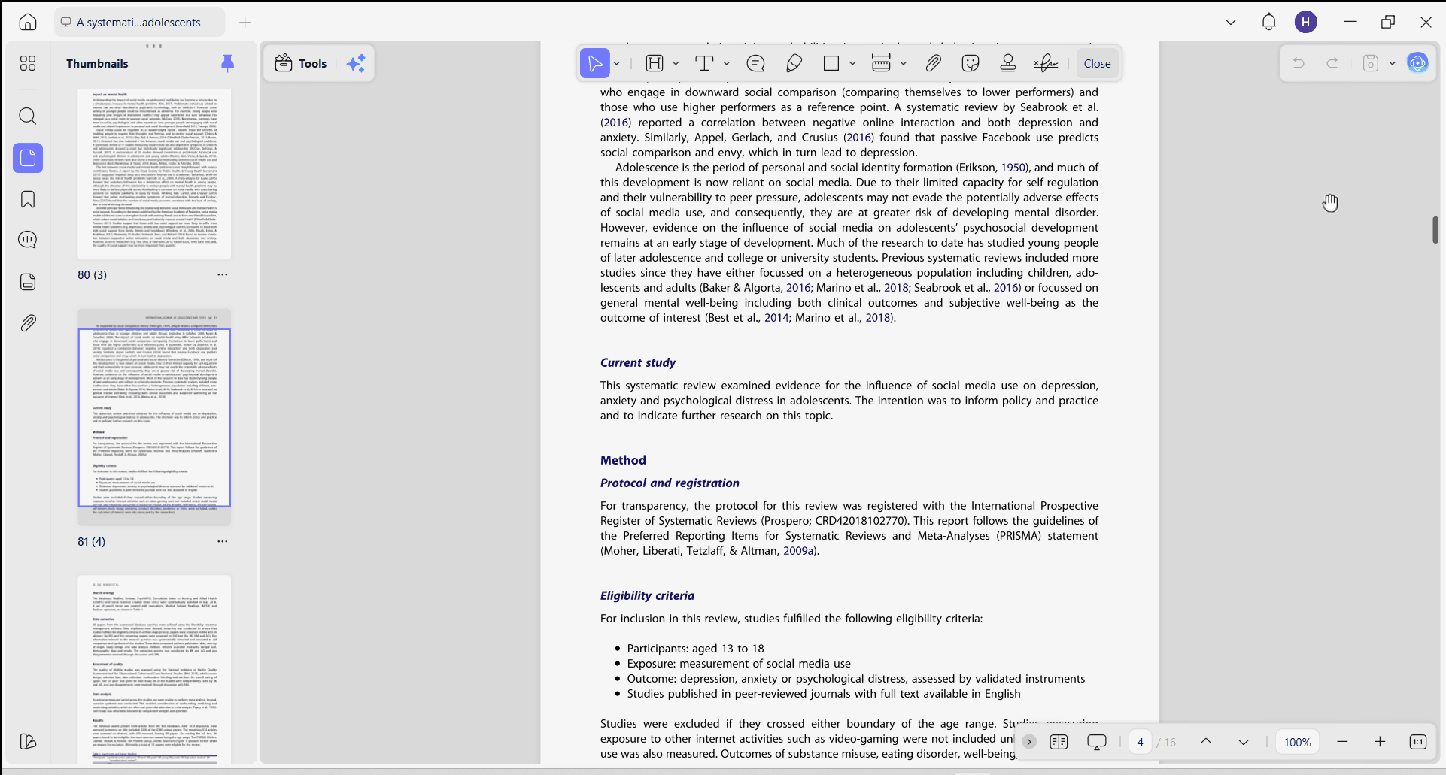This screenshot has width=1446, height=775.
Task: Pin the Thumbnails panel
Action: 227,63
